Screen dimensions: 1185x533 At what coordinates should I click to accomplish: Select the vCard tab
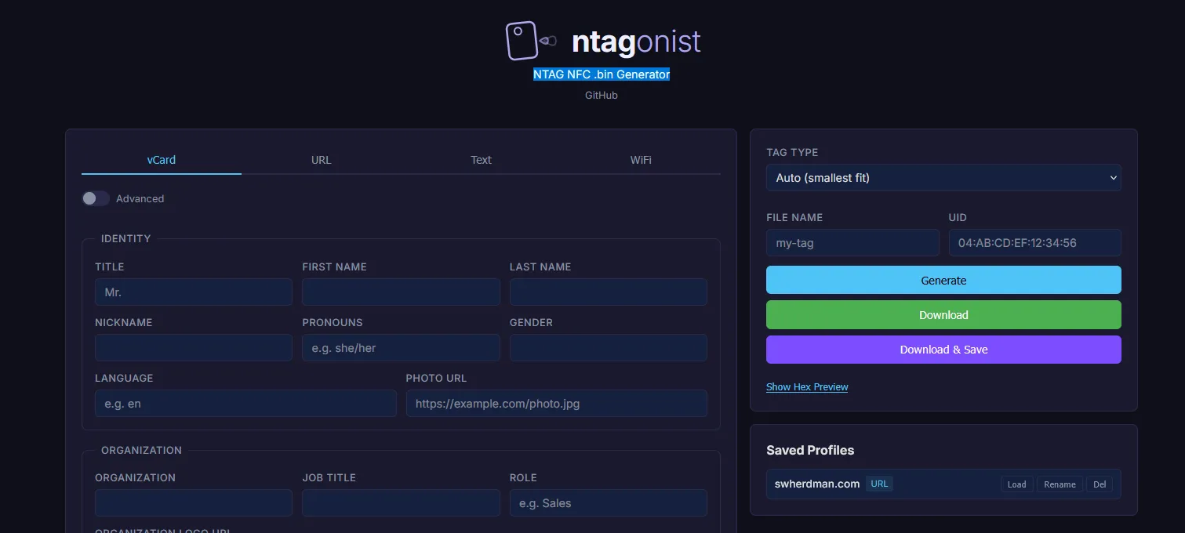click(161, 160)
